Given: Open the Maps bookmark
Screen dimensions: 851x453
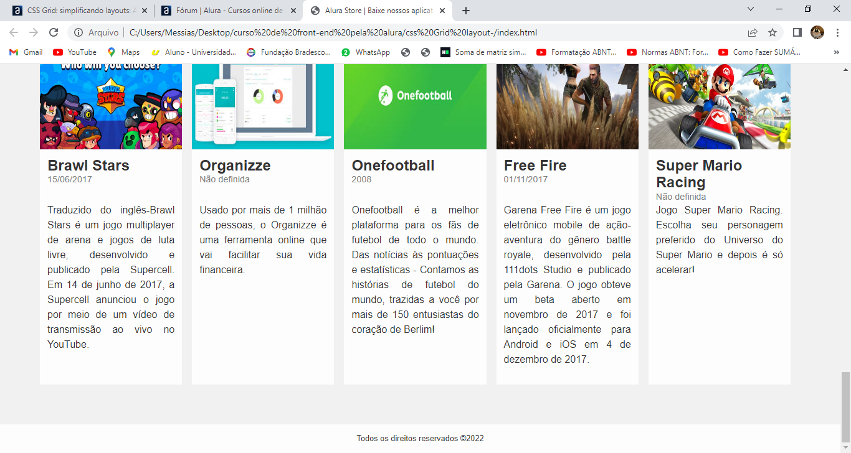Looking at the screenshot, I should coord(123,52).
